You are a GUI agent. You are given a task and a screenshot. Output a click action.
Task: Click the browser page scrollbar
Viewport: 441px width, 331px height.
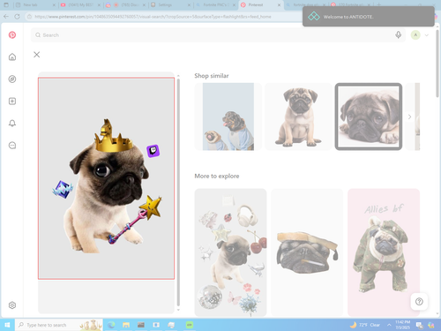(x=437, y=64)
